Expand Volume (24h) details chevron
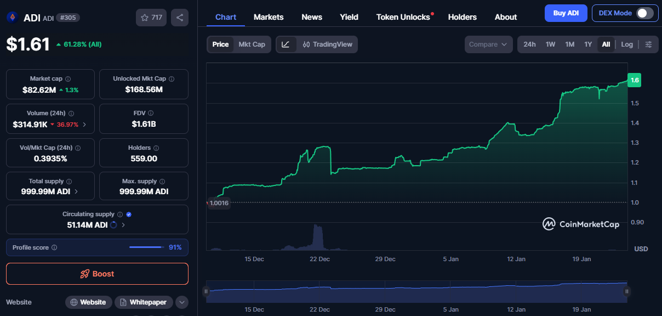The height and width of the screenshot is (316, 662). 84,125
